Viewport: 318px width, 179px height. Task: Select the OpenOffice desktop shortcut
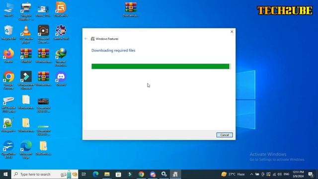(x=8, y=150)
